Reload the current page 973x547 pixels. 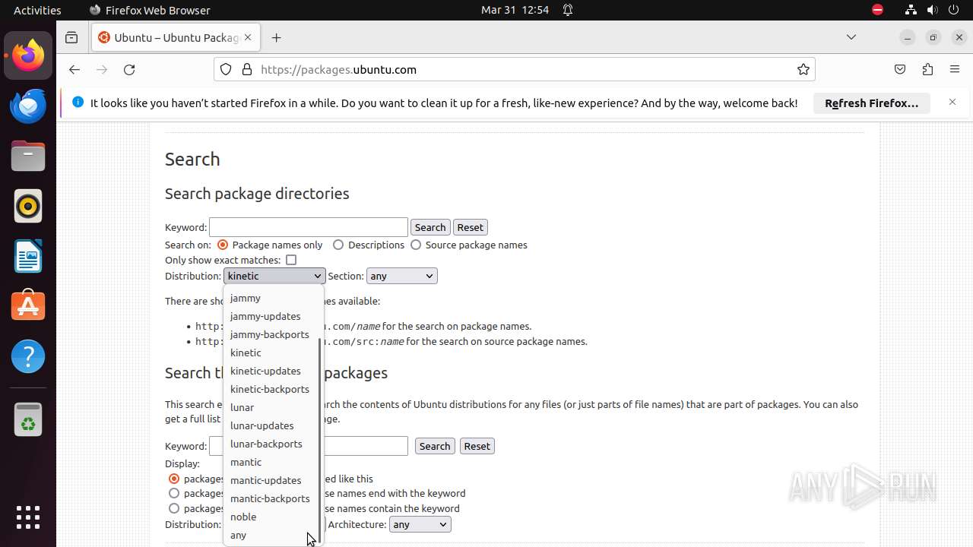point(129,69)
